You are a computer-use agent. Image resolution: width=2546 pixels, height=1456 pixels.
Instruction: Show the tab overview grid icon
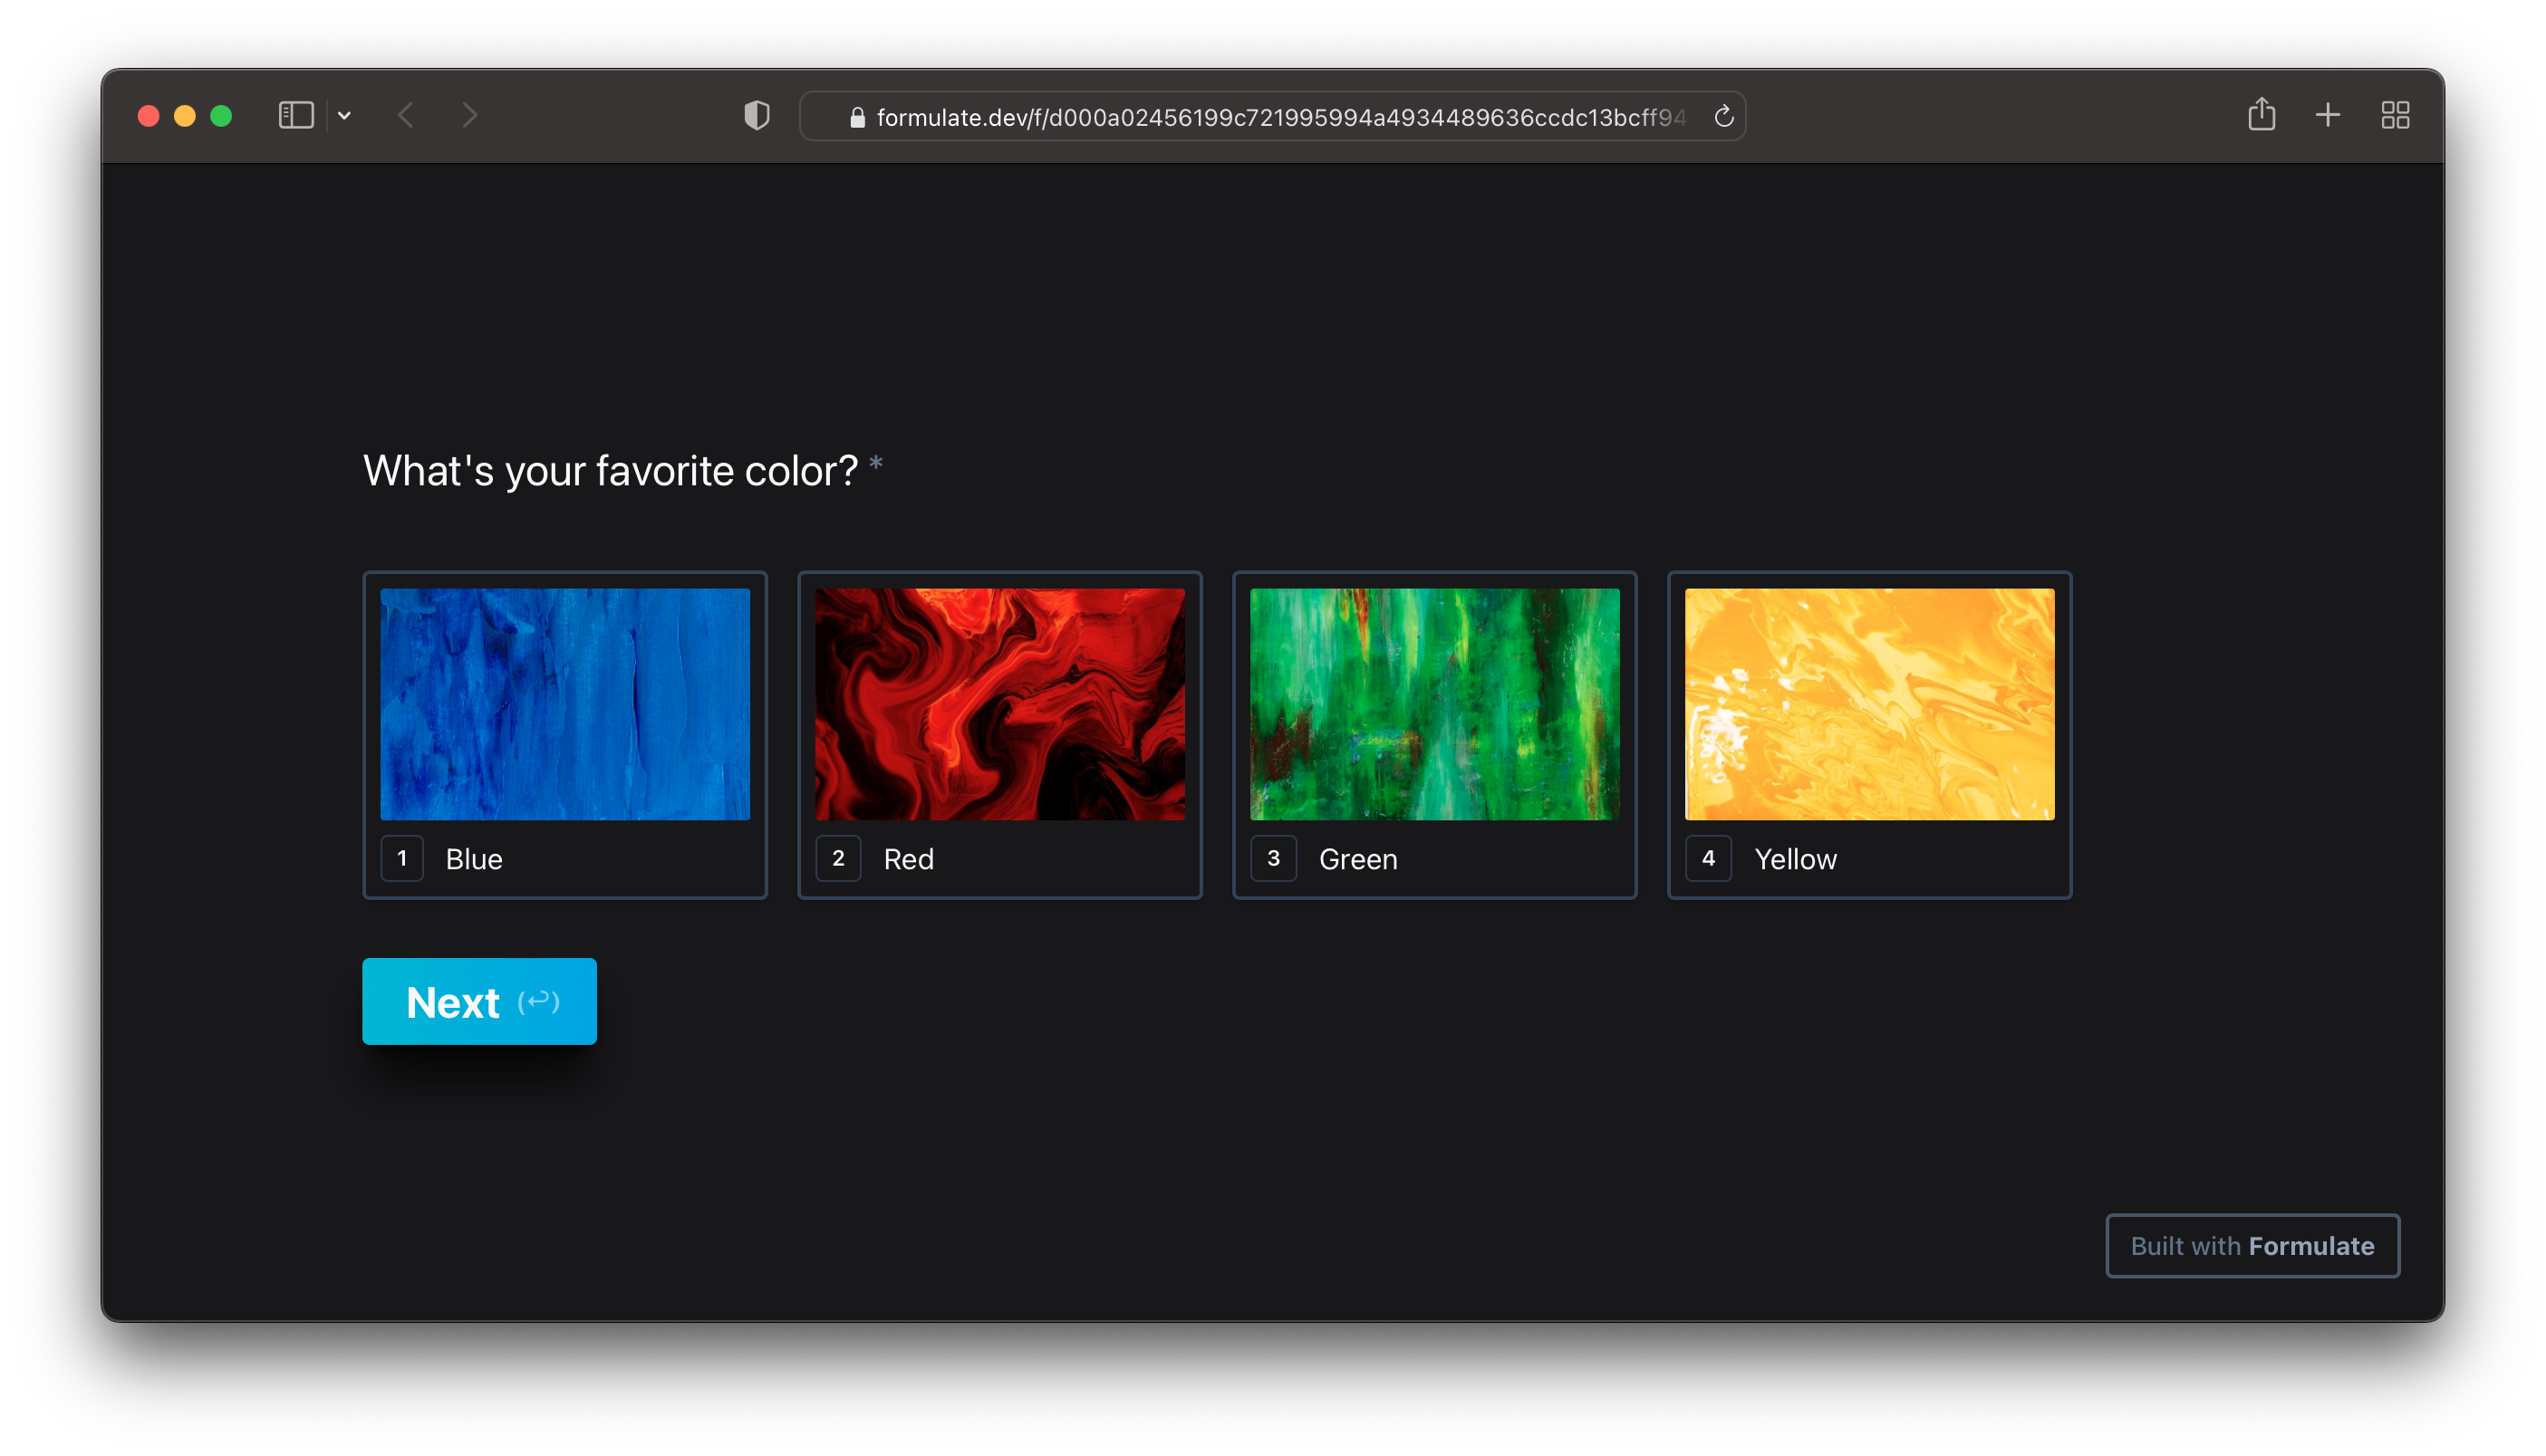(x=2395, y=115)
